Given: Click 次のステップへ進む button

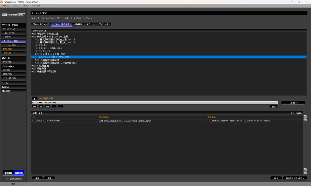Looking at the screenshot, I should 295,178.
